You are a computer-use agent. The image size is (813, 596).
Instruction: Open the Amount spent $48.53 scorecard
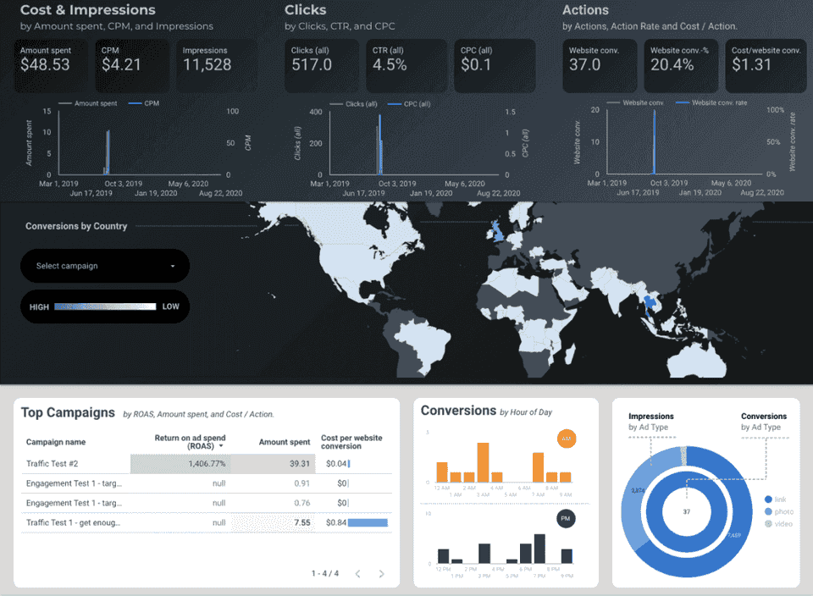(x=51, y=66)
